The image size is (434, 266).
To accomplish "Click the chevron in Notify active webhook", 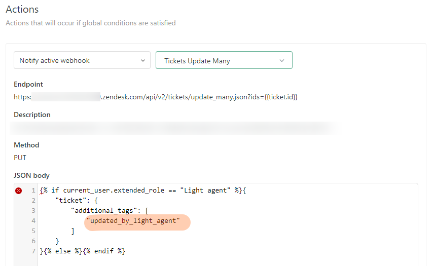I will [142, 61].
